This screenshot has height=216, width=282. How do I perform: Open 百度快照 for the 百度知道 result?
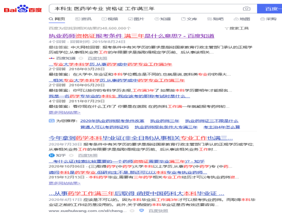pos(97,58)
